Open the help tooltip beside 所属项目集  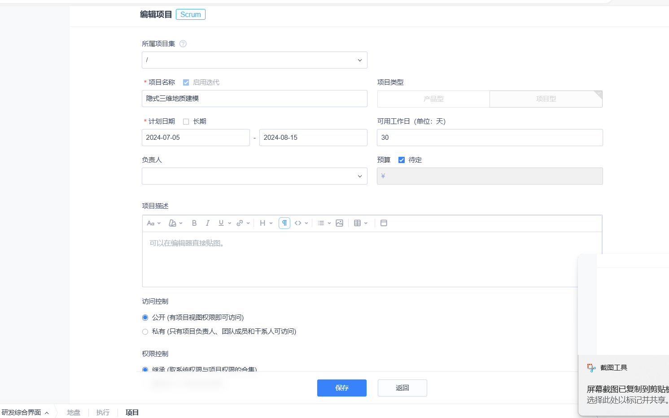coord(183,44)
